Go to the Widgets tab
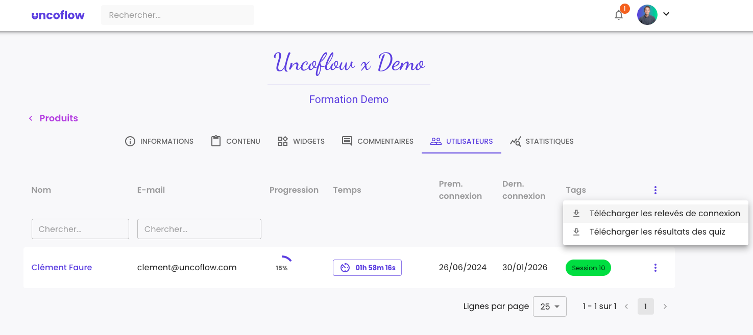 tap(301, 141)
